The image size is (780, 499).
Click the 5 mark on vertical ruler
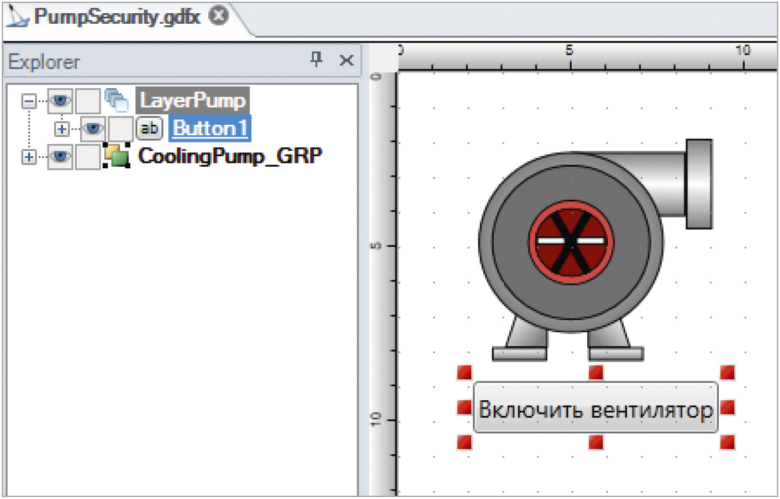coord(376,246)
